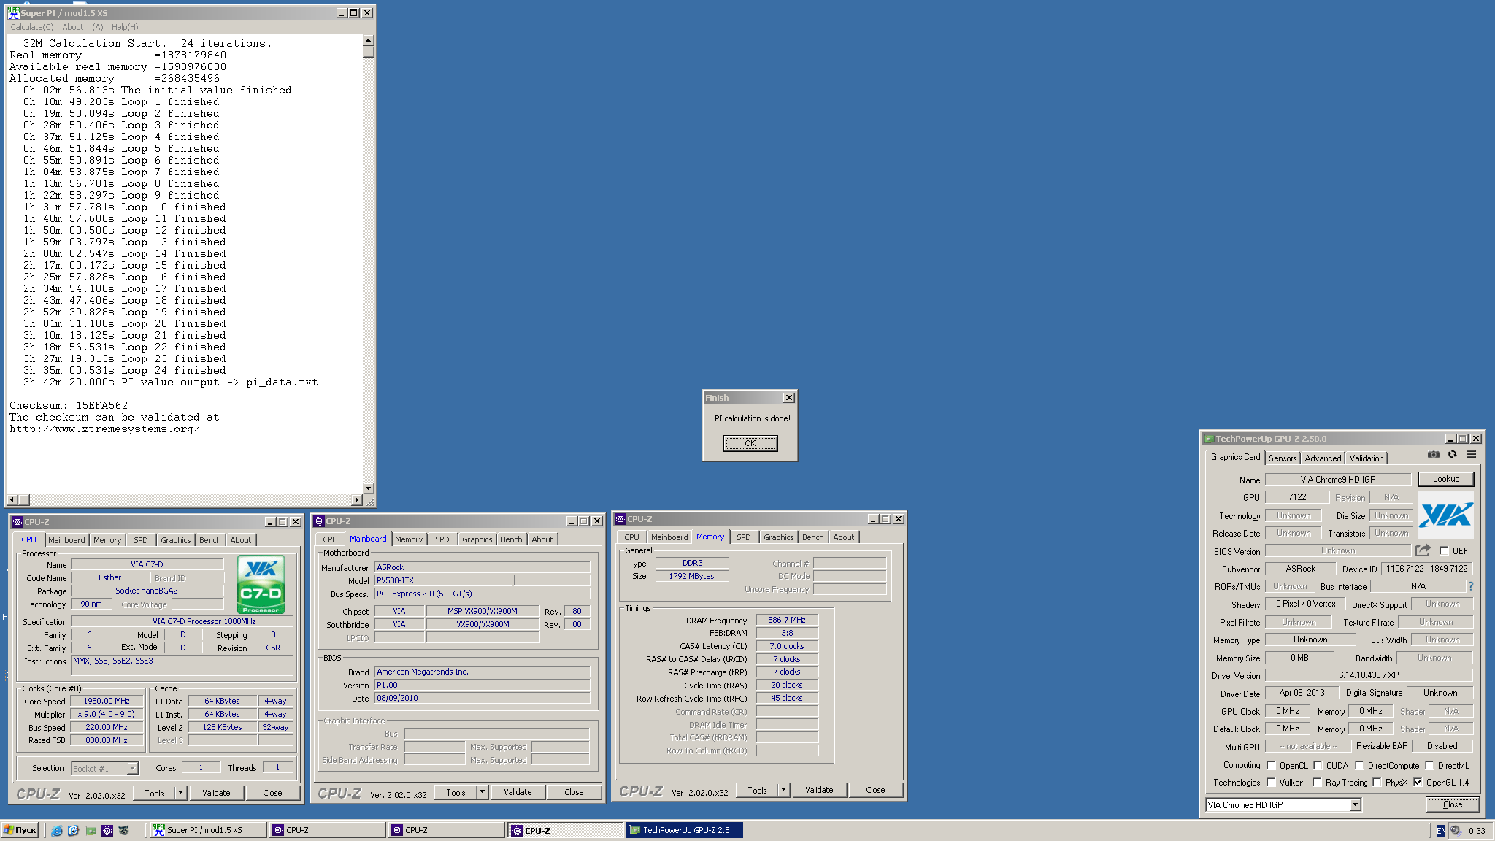This screenshot has width=1495, height=841.
Task: Open the Bench tab in the CPU-Z Mainboard window
Action: (511, 539)
